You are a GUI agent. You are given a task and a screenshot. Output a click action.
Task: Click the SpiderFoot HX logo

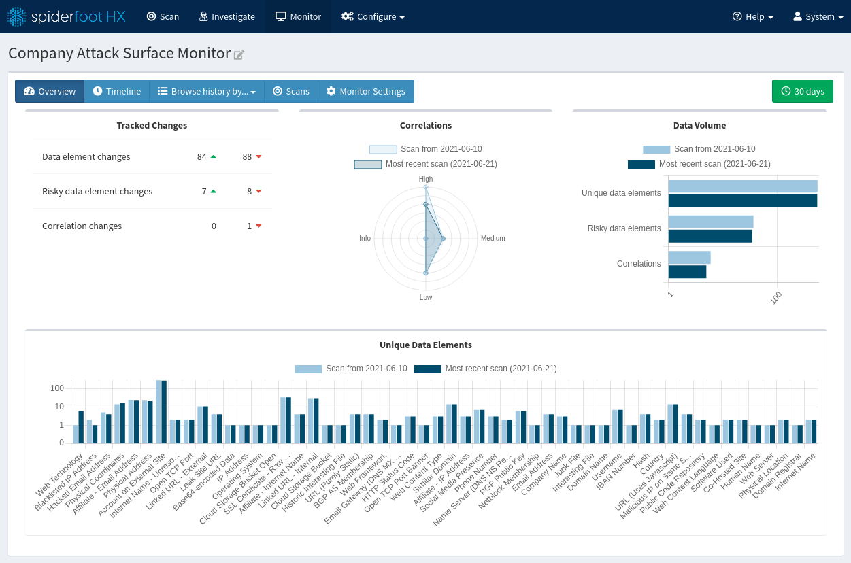coord(67,16)
